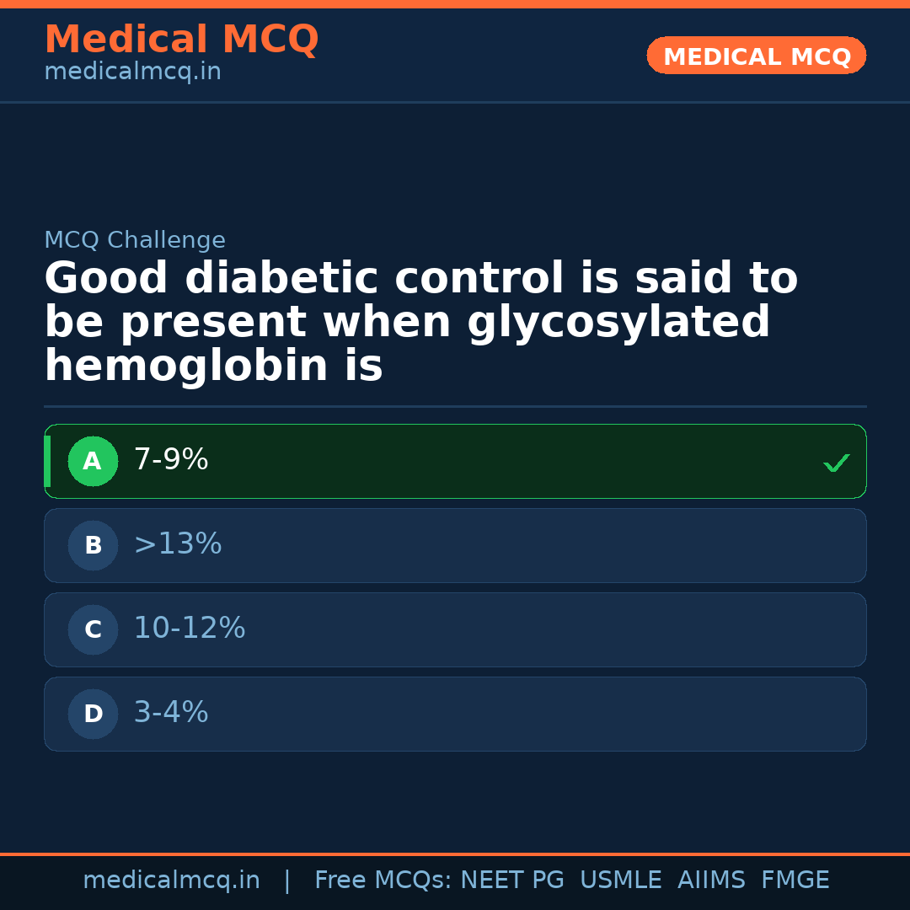Click the letter B circle badge
The height and width of the screenshot is (910, 910).
click(x=93, y=546)
